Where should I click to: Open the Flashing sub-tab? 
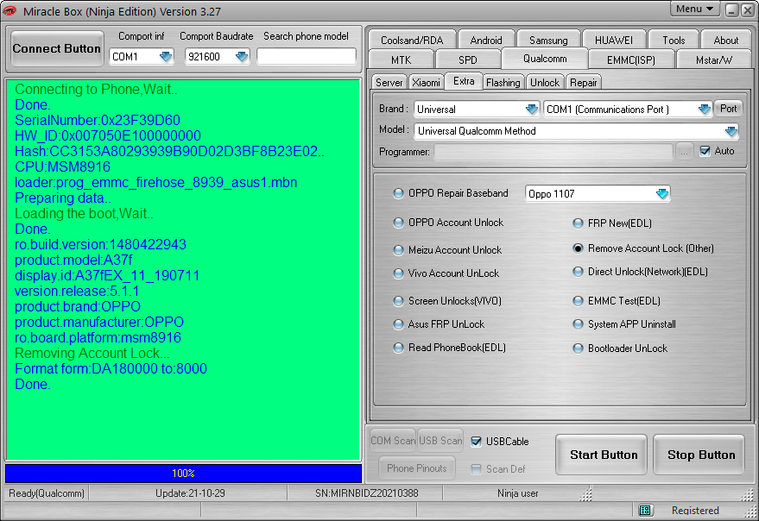click(503, 83)
